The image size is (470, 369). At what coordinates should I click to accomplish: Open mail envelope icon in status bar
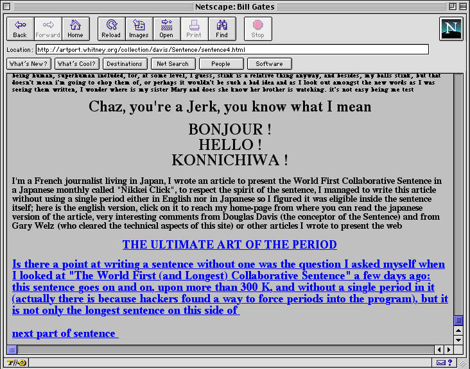pyautogui.click(x=441, y=363)
